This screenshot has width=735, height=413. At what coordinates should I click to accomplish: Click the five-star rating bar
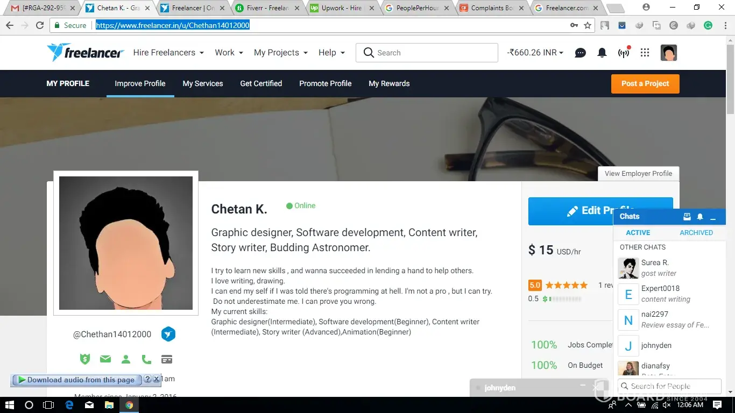point(567,286)
